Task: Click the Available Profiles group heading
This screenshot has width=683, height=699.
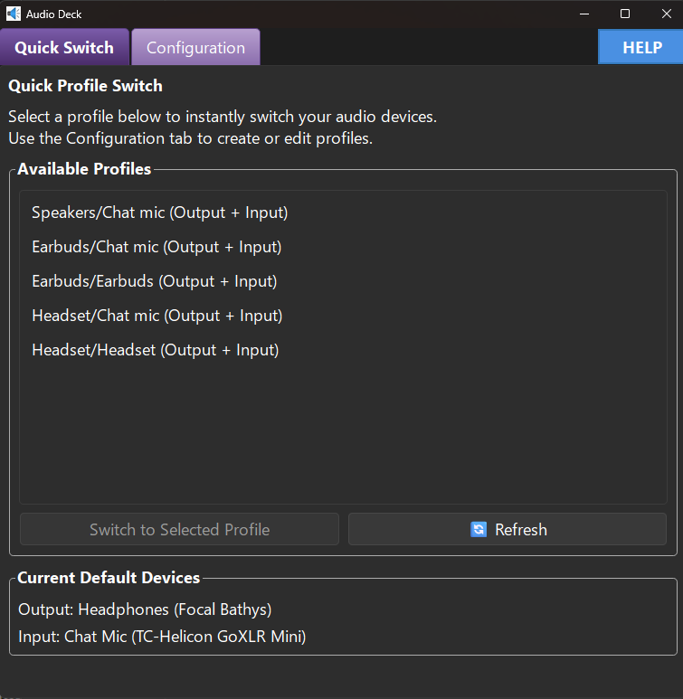Action: click(84, 169)
